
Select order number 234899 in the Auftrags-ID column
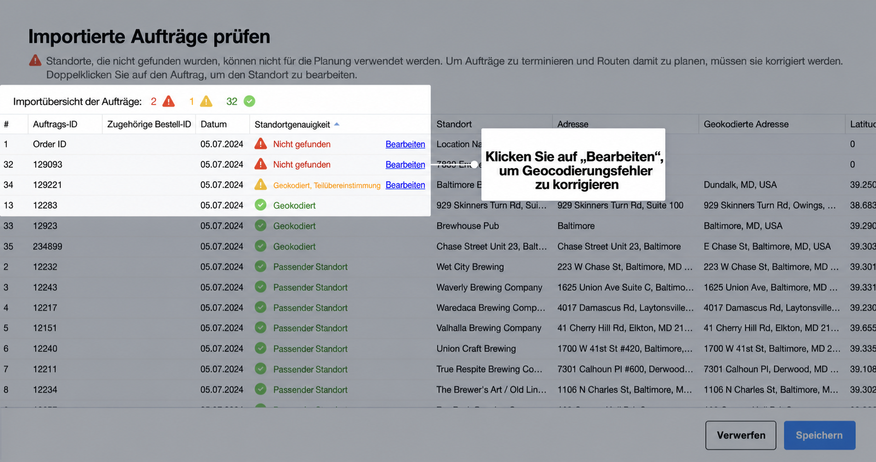click(x=48, y=247)
